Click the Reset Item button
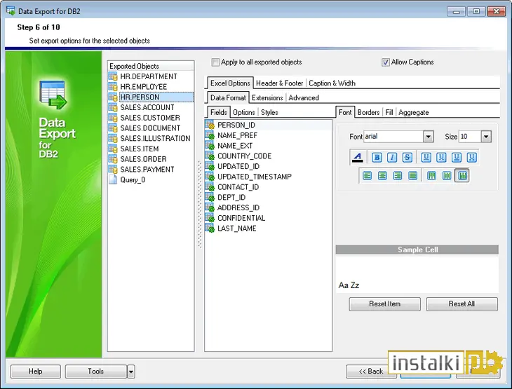 384,303
